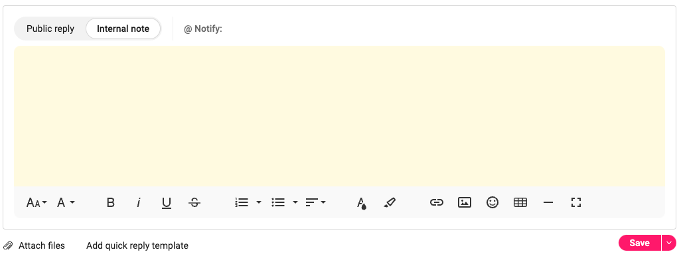
Task: Switch to Public reply
Action: (x=50, y=29)
